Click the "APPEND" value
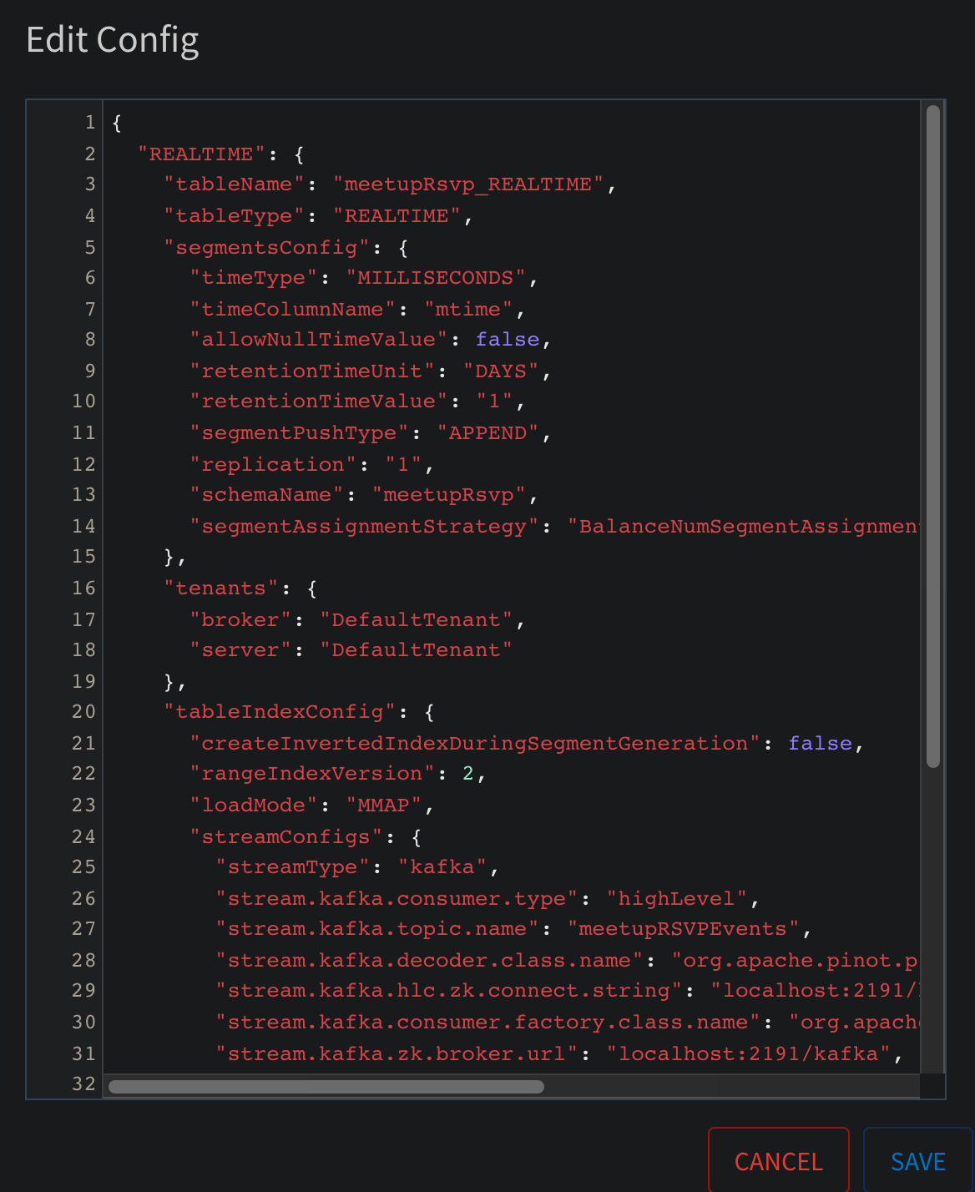The width and height of the screenshot is (975, 1192). pyautogui.click(x=487, y=433)
